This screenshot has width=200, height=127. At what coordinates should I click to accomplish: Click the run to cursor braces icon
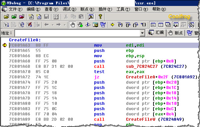[x=143, y=24]
